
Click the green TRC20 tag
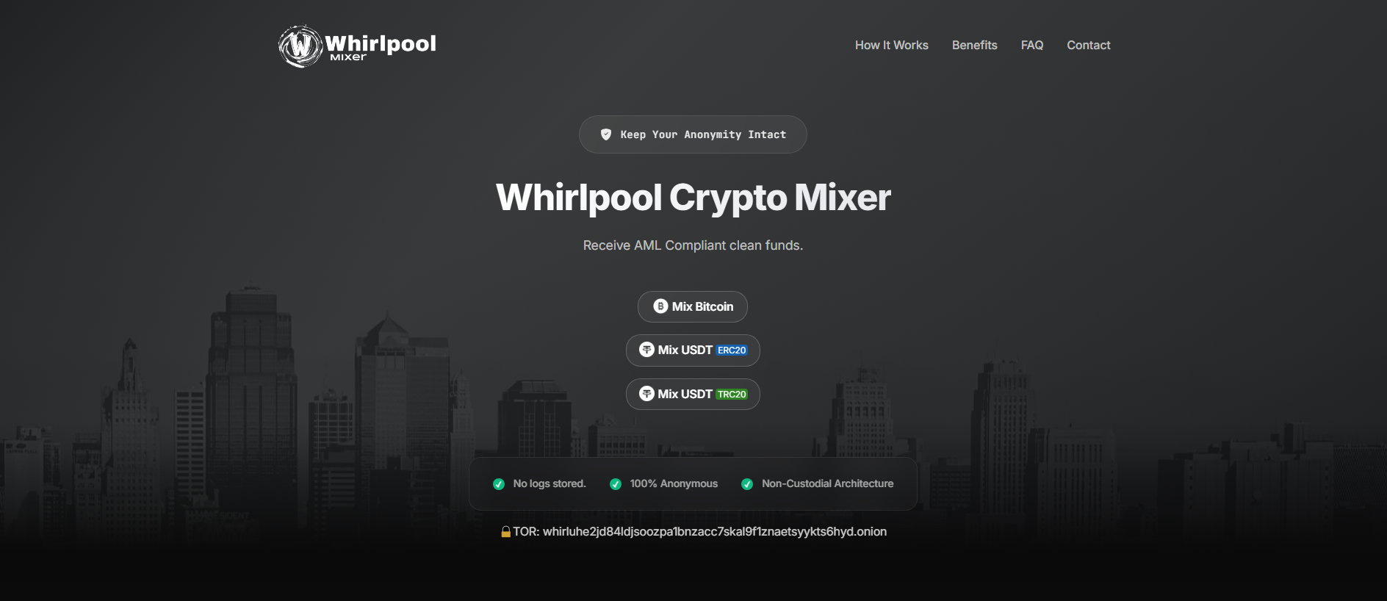(732, 395)
